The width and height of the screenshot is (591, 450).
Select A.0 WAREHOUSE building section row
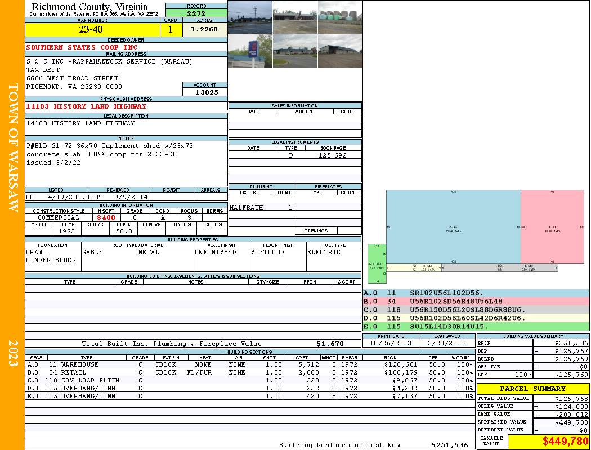pyautogui.click(x=250, y=364)
